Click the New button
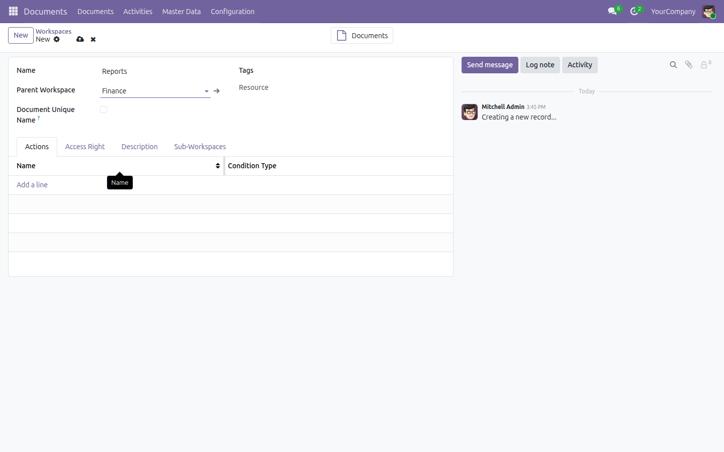Viewport: 724px width, 452px height. coord(21,35)
